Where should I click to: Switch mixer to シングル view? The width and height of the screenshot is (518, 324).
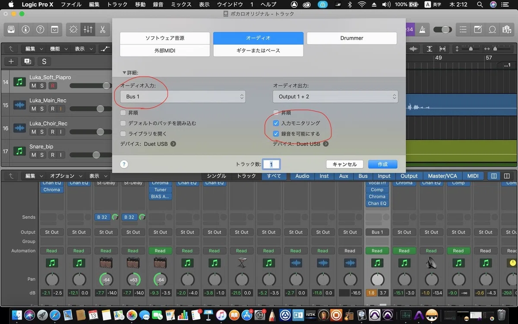click(x=216, y=176)
